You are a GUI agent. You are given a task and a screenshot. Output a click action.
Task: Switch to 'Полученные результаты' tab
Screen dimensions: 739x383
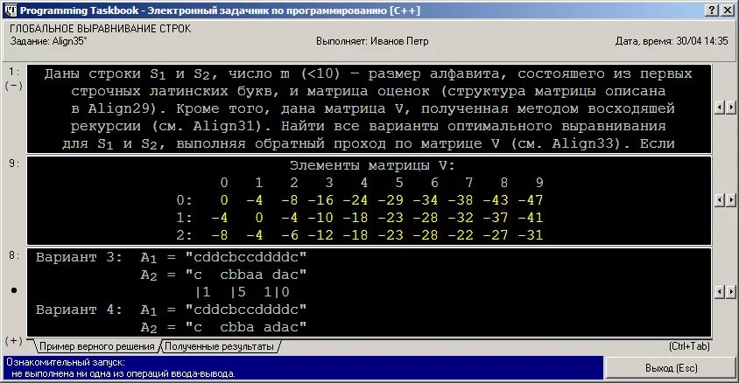pos(219,346)
